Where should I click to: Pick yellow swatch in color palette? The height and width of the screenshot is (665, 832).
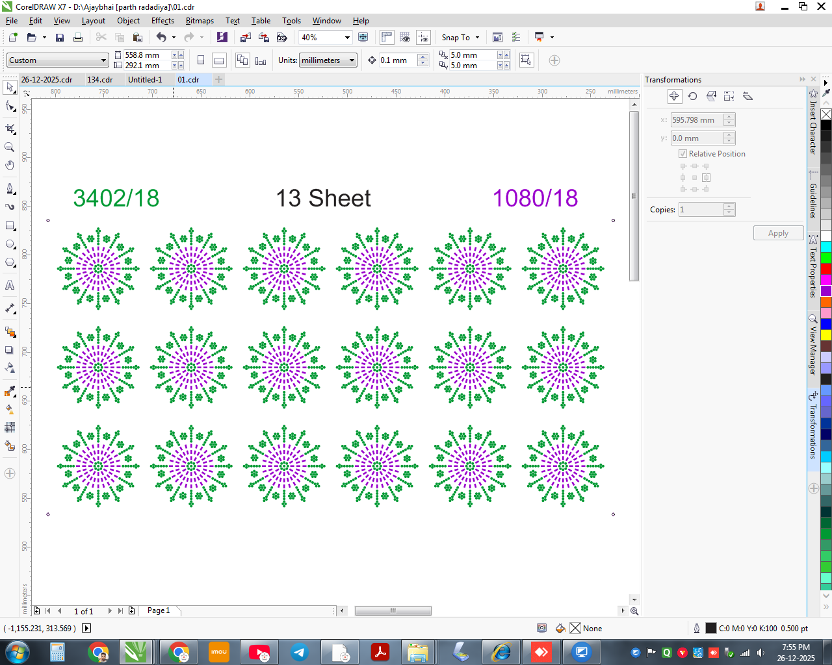(826, 335)
